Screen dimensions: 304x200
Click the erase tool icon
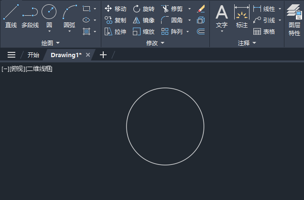(x=201, y=9)
